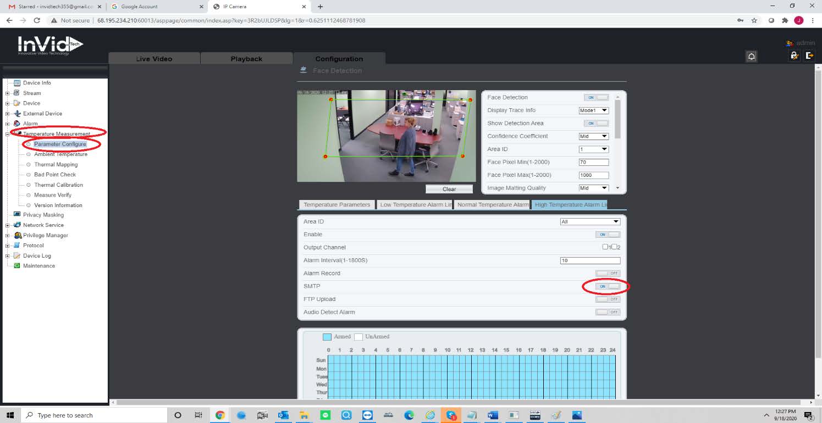The image size is (822, 423).
Task: Open the Area ID All dropdown
Action: (589, 222)
